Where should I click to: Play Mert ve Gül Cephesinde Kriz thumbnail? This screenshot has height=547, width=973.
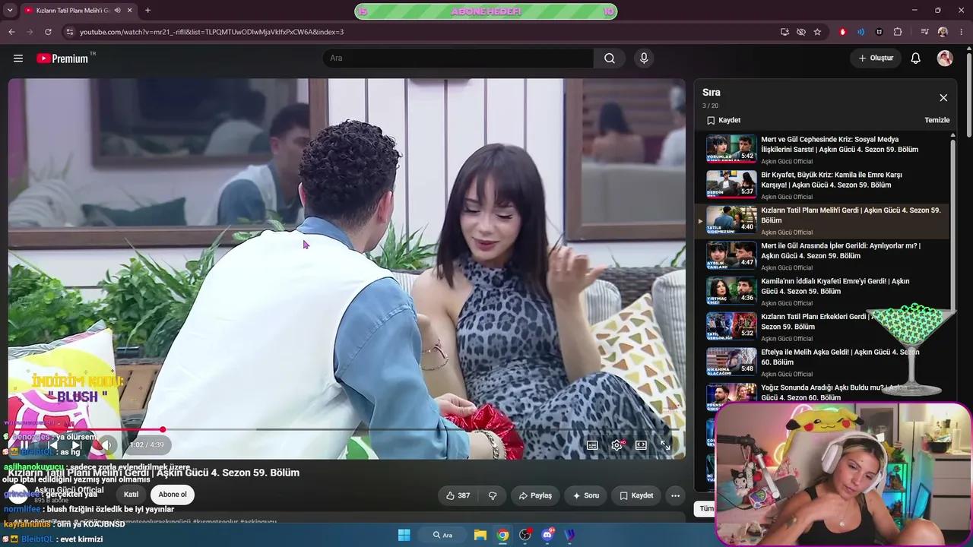coord(731,149)
